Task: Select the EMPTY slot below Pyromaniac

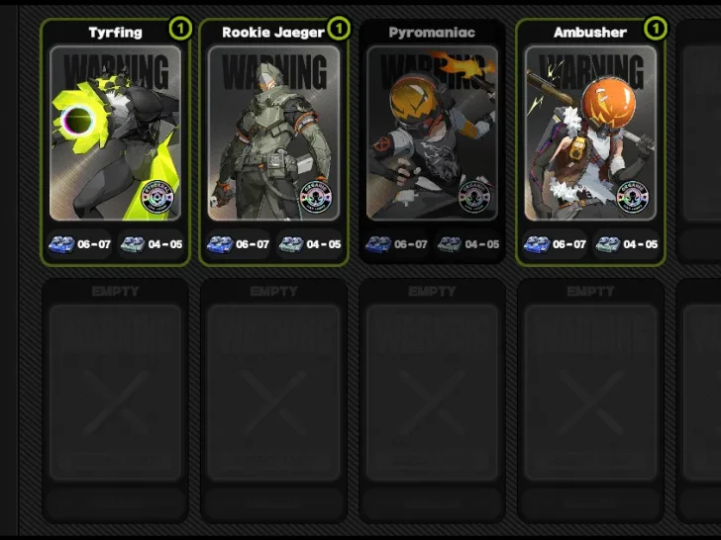Action: pyautogui.click(x=432, y=400)
